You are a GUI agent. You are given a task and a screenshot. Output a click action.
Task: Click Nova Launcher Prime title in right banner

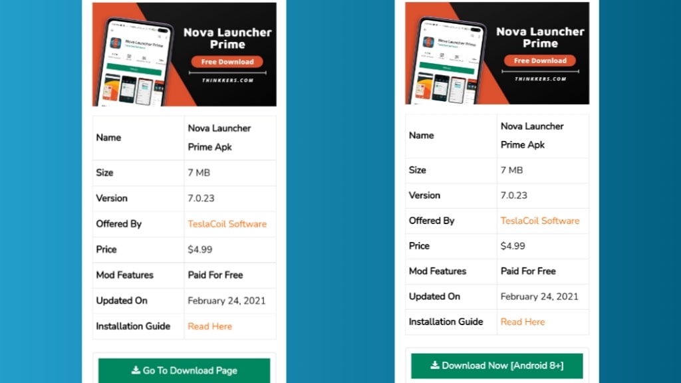coord(540,37)
